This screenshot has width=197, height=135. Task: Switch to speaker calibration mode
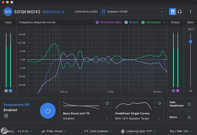coord(173,12)
